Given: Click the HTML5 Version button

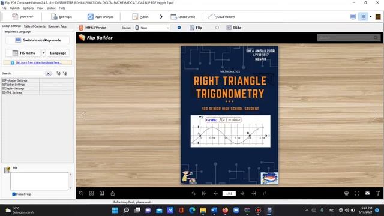Looking at the screenshot, I should [92, 28].
